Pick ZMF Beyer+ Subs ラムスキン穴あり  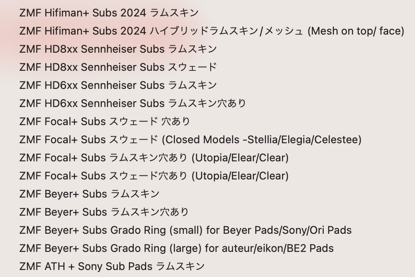[104, 212]
